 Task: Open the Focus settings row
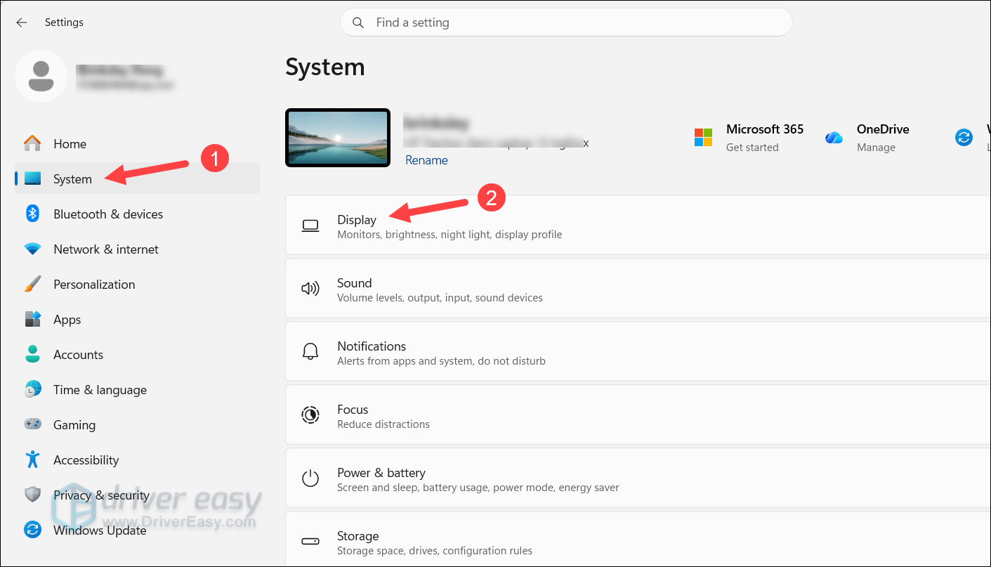638,415
